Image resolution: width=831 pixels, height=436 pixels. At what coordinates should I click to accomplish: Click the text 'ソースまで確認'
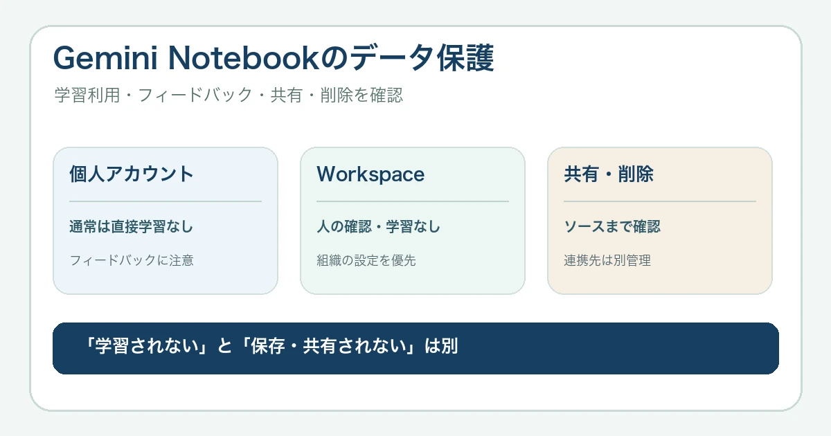pyautogui.click(x=612, y=226)
